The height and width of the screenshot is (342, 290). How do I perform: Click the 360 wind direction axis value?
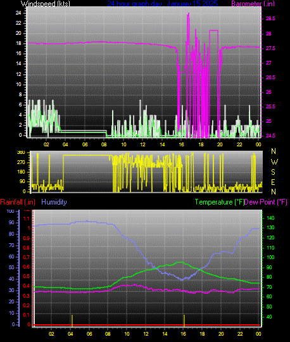coord(21,153)
